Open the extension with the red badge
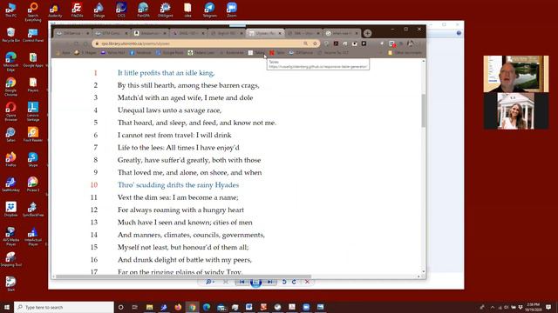 tap(392, 43)
